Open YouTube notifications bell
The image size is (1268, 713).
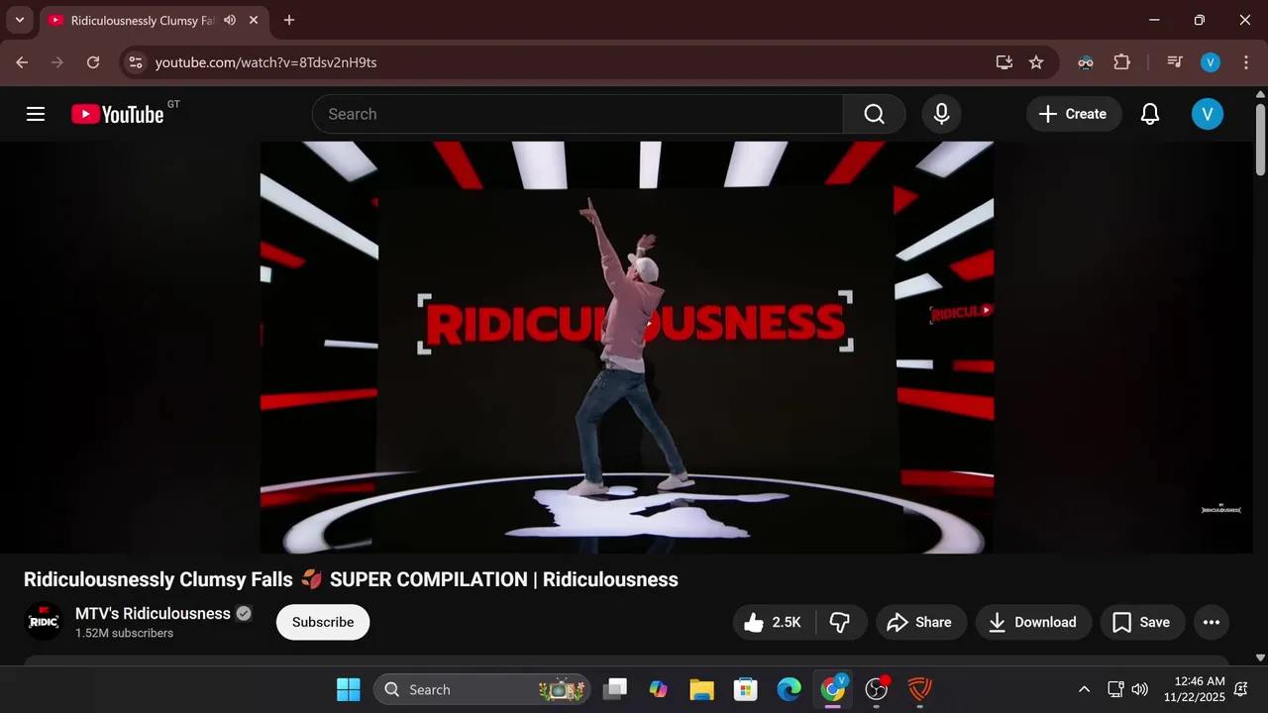pyautogui.click(x=1149, y=114)
